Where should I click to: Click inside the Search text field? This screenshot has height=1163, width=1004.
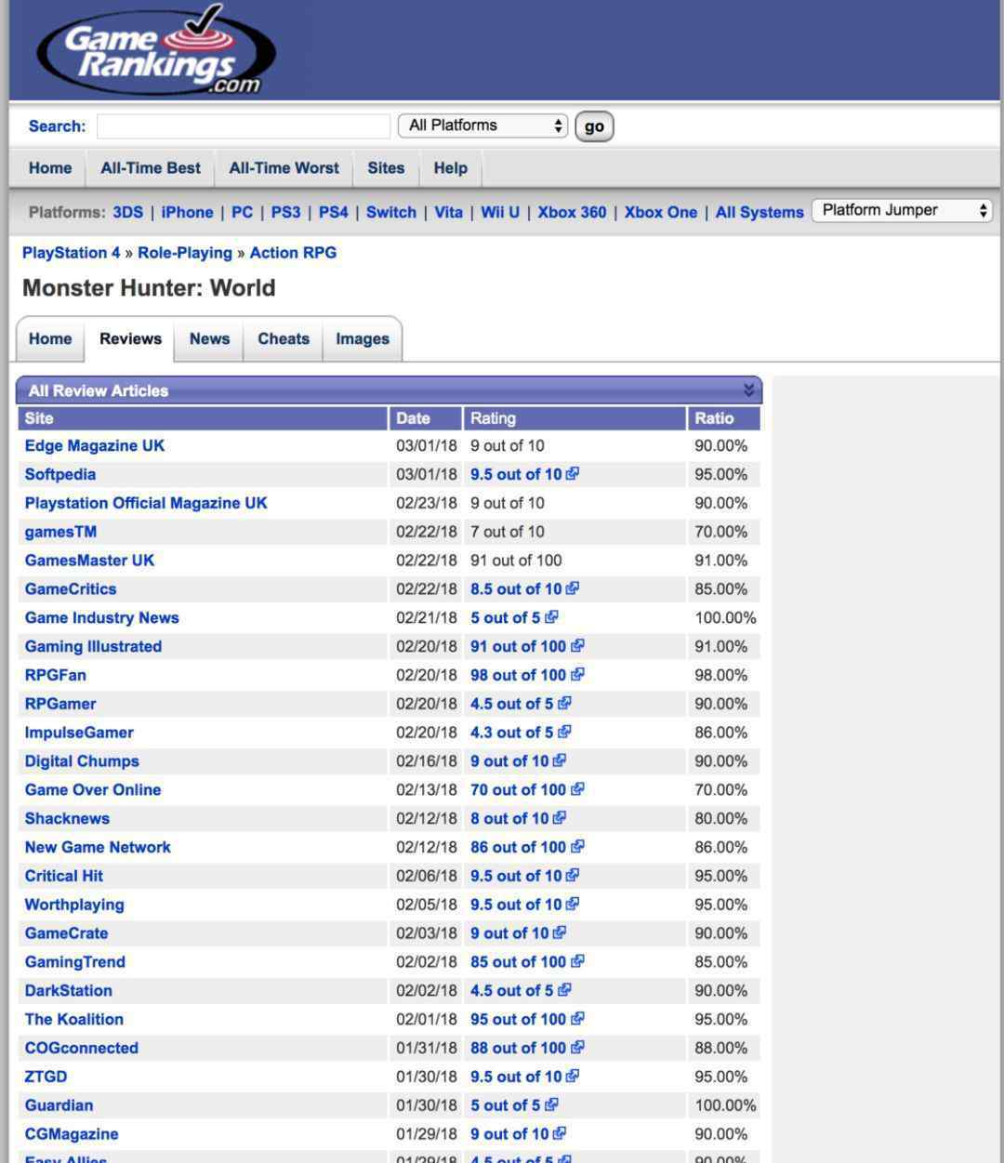click(x=244, y=126)
